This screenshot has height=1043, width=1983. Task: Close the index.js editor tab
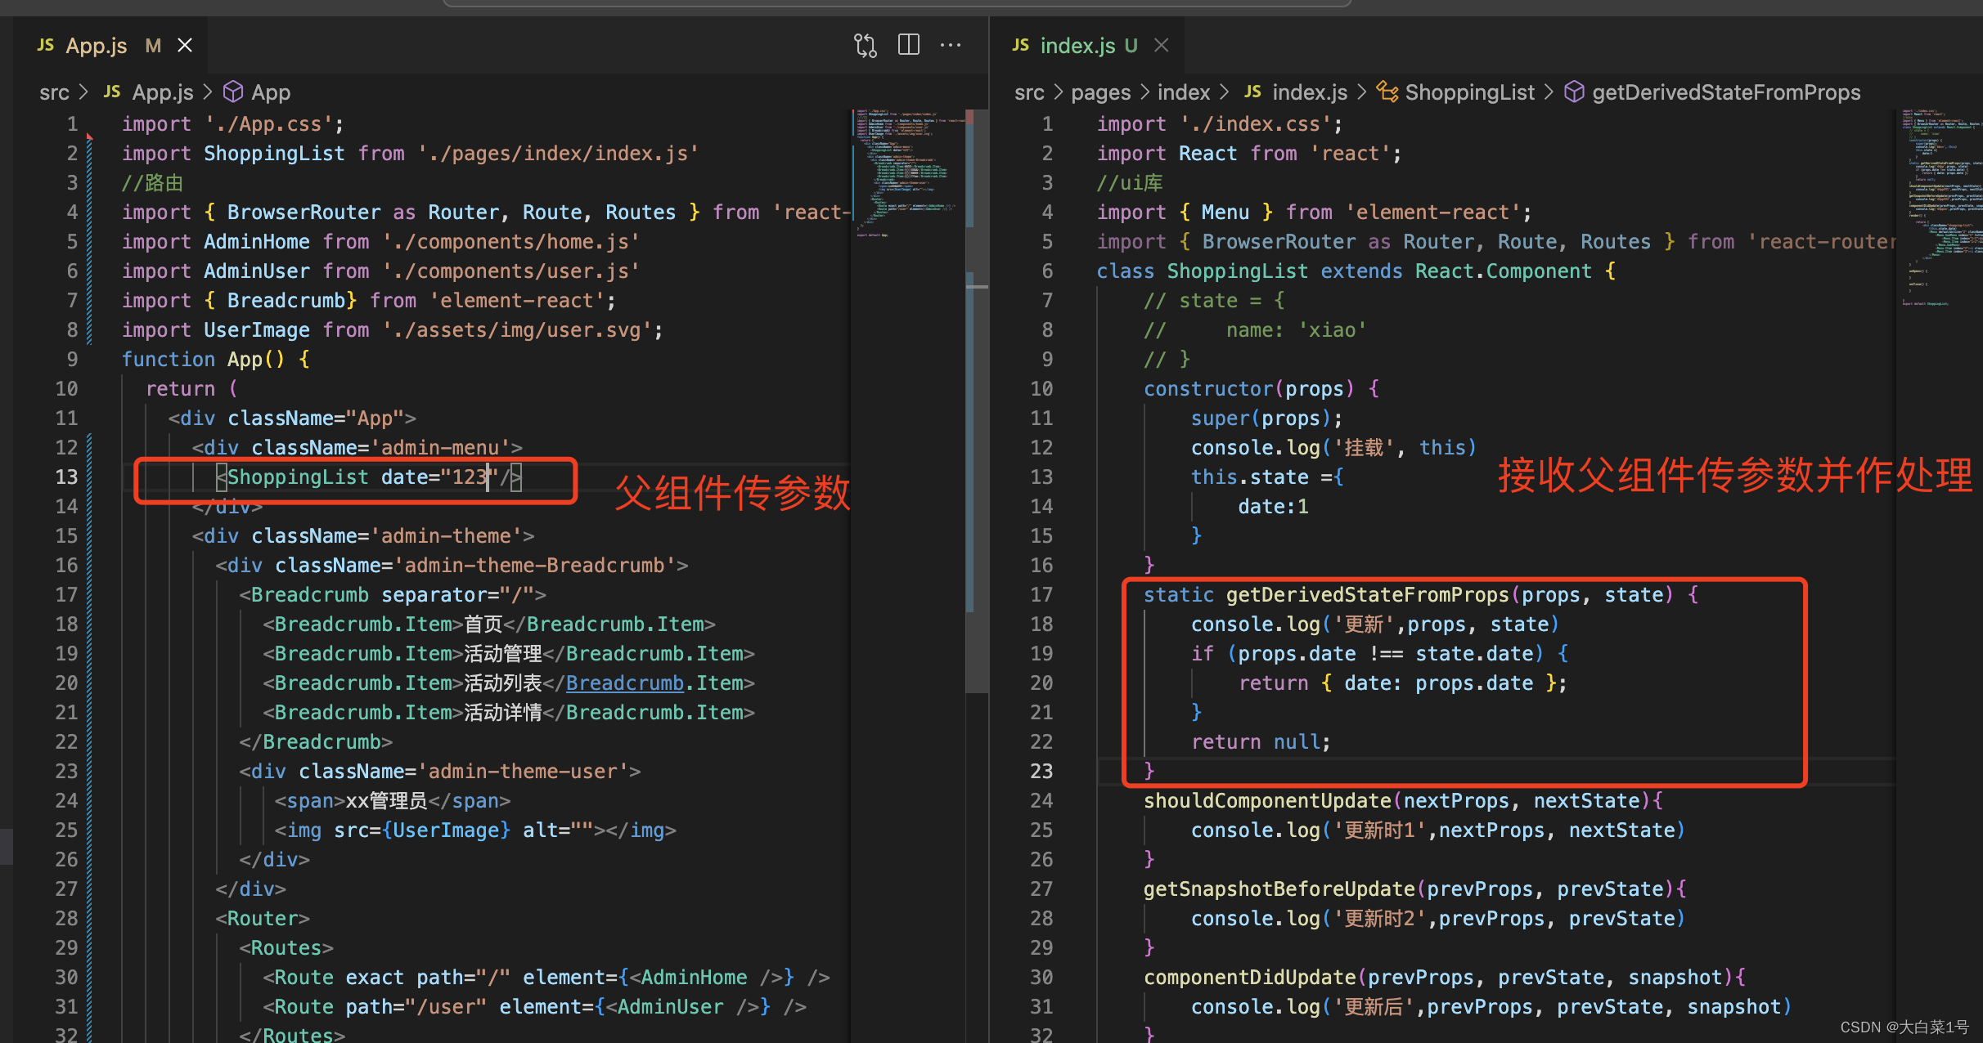(x=1161, y=45)
